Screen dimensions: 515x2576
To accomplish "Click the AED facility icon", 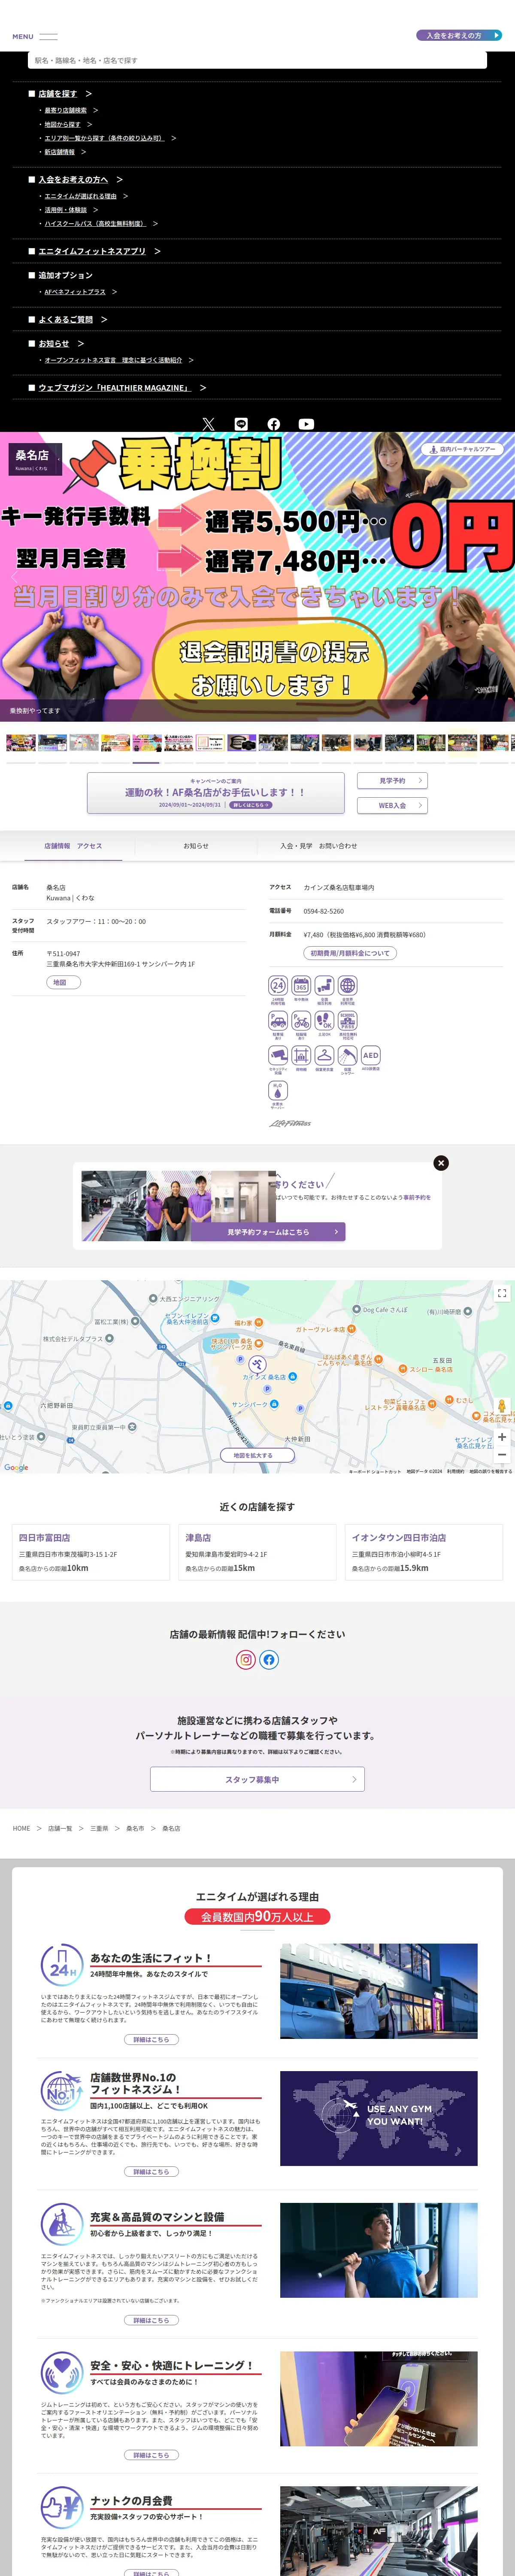I will pos(370,1055).
